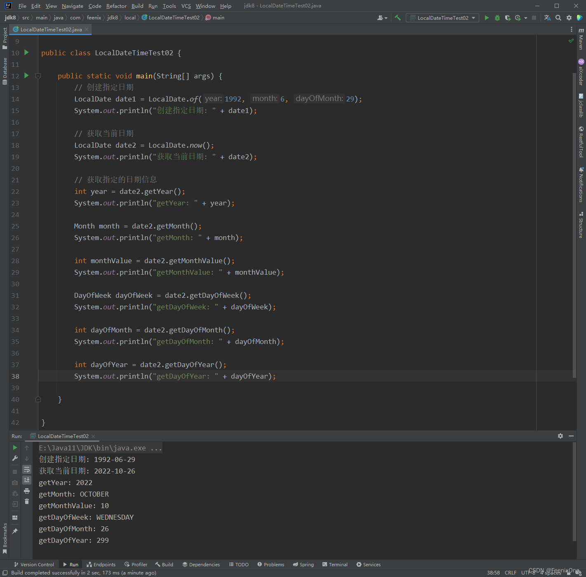Toggle scroll to end in Run console
The image size is (586, 577).
point(27,480)
